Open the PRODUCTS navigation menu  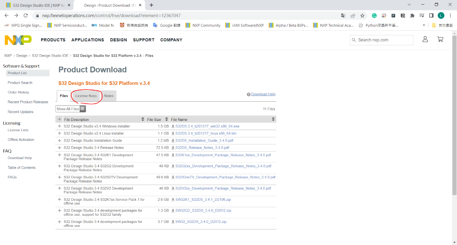click(53, 40)
